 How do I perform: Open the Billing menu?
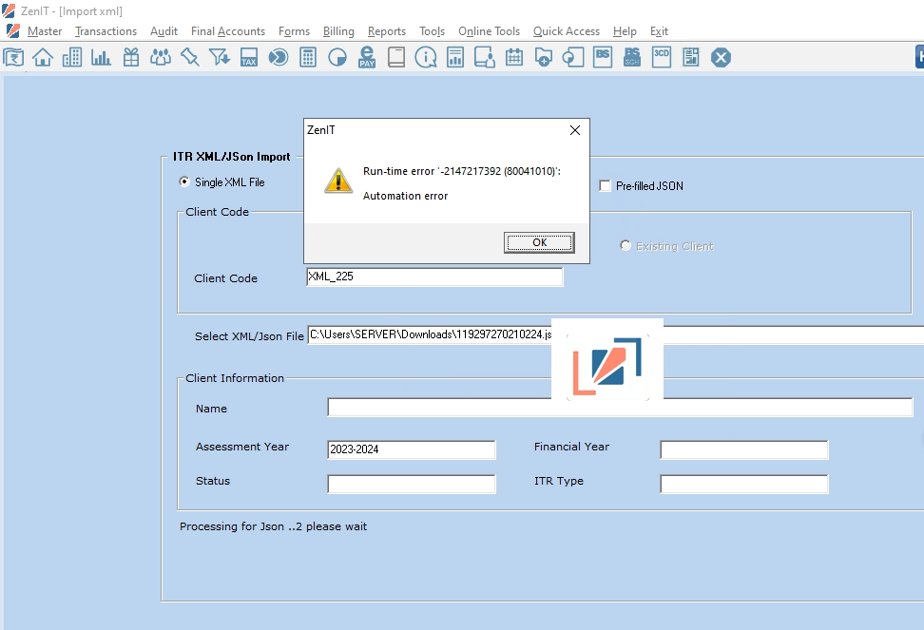338,31
